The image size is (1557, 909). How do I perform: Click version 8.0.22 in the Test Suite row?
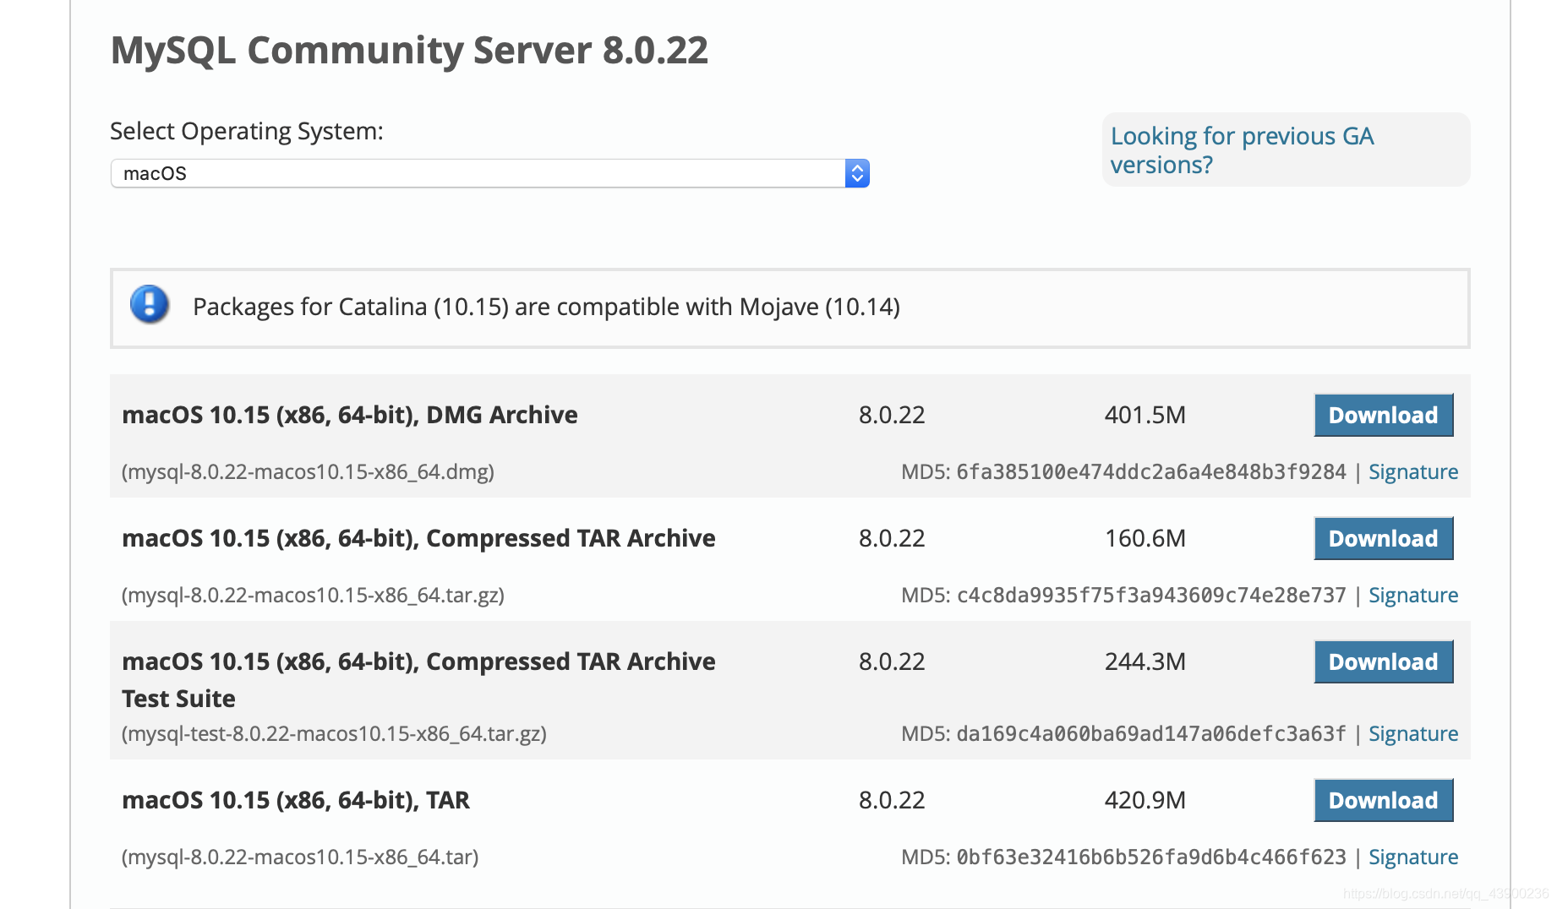[892, 661]
